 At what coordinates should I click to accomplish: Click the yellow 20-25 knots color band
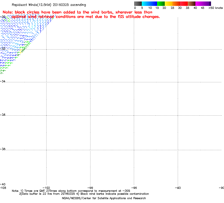click(169, 4)
